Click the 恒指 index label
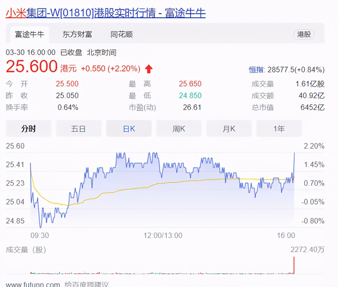Screen dimensions: 338x287 (256, 70)
